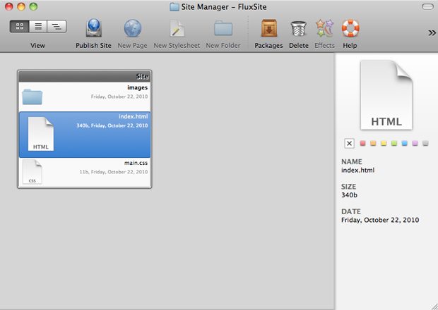The width and height of the screenshot is (438, 310).
Task: Click the DATE label in inspector
Action: [x=351, y=211]
